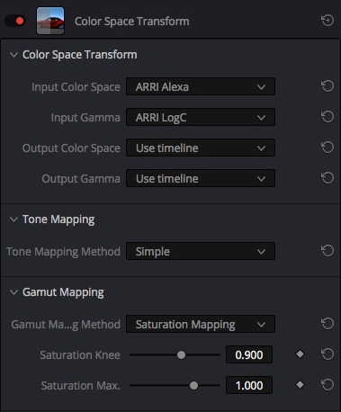Reset the Output Color Space setting
The image size is (341, 412).
pyautogui.click(x=328, y=148)
